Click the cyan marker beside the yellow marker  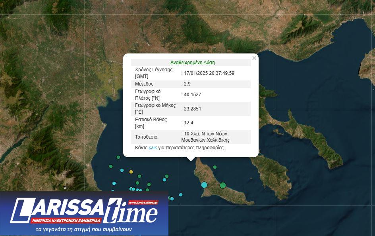pos(122,169)
